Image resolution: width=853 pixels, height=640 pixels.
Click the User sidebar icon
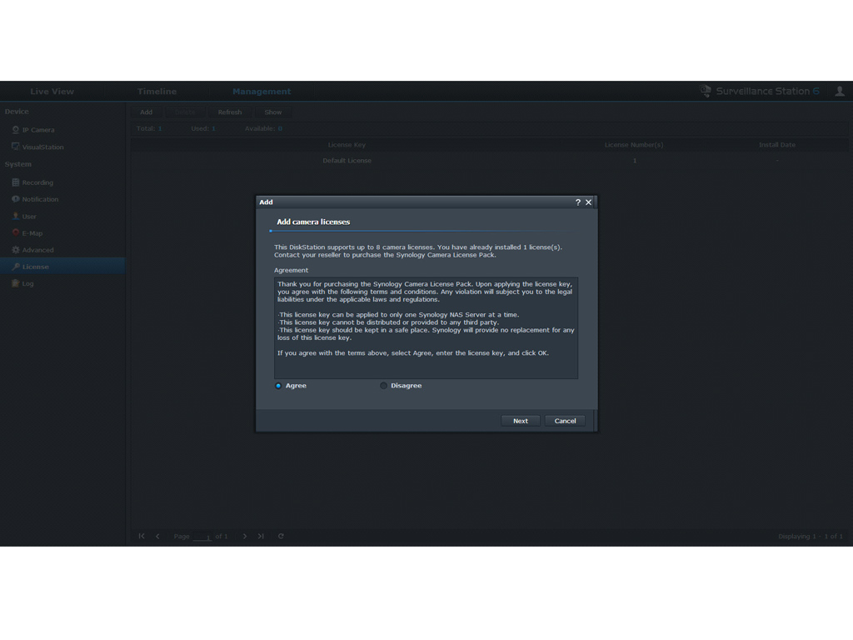coord(15,216)
